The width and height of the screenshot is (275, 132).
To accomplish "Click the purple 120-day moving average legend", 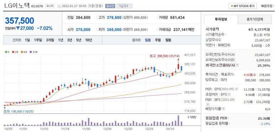I will point(33,52).
